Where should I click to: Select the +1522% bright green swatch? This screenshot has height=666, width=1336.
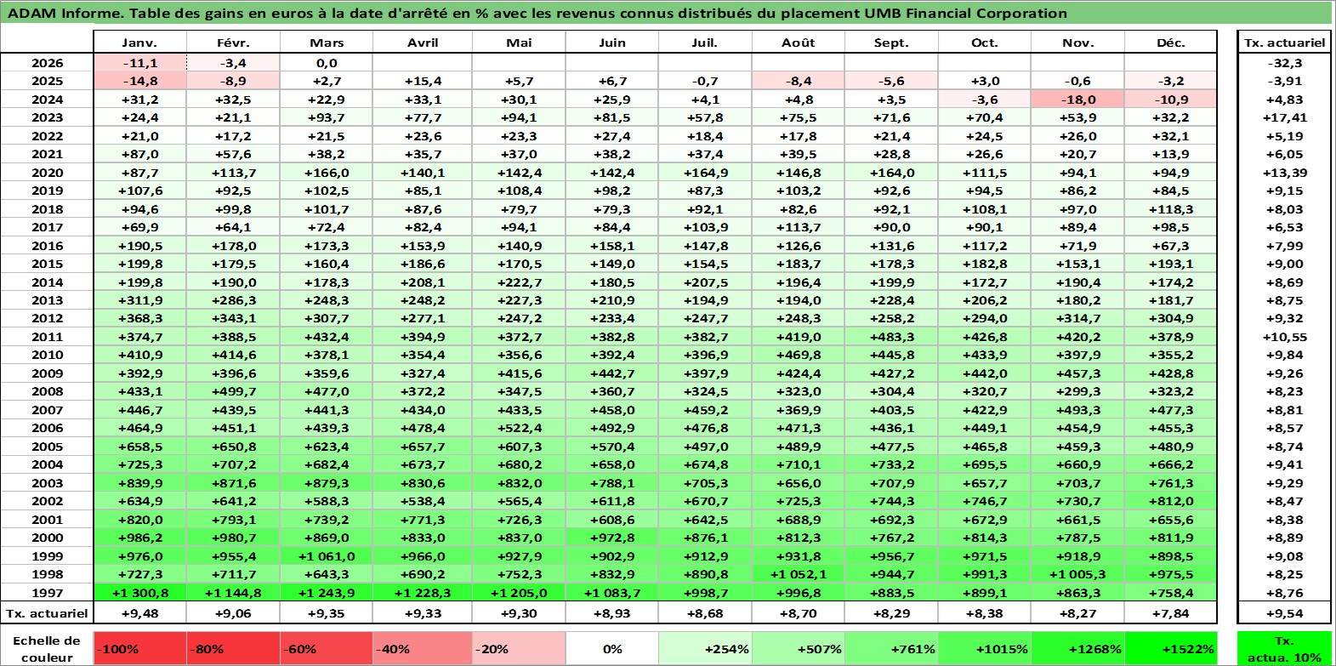(1171, 649)
